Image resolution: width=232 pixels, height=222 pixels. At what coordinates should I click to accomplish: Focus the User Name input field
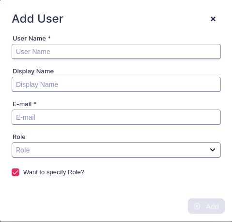point(116,52)
